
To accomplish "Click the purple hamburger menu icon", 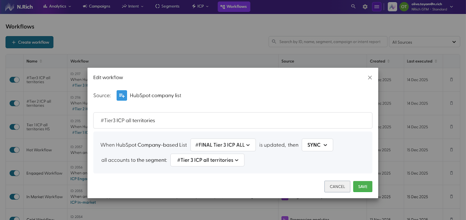I will (377, 7).
